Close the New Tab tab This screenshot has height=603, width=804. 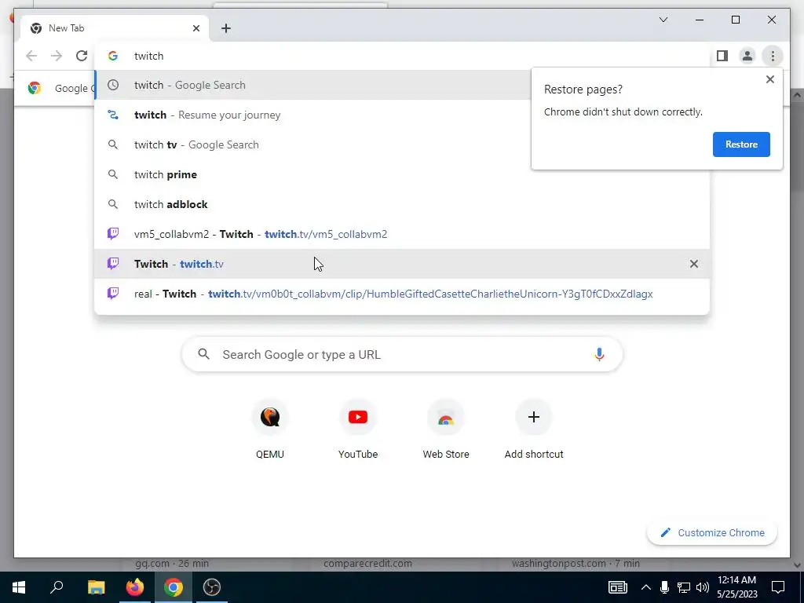click(x=196, y=28)
